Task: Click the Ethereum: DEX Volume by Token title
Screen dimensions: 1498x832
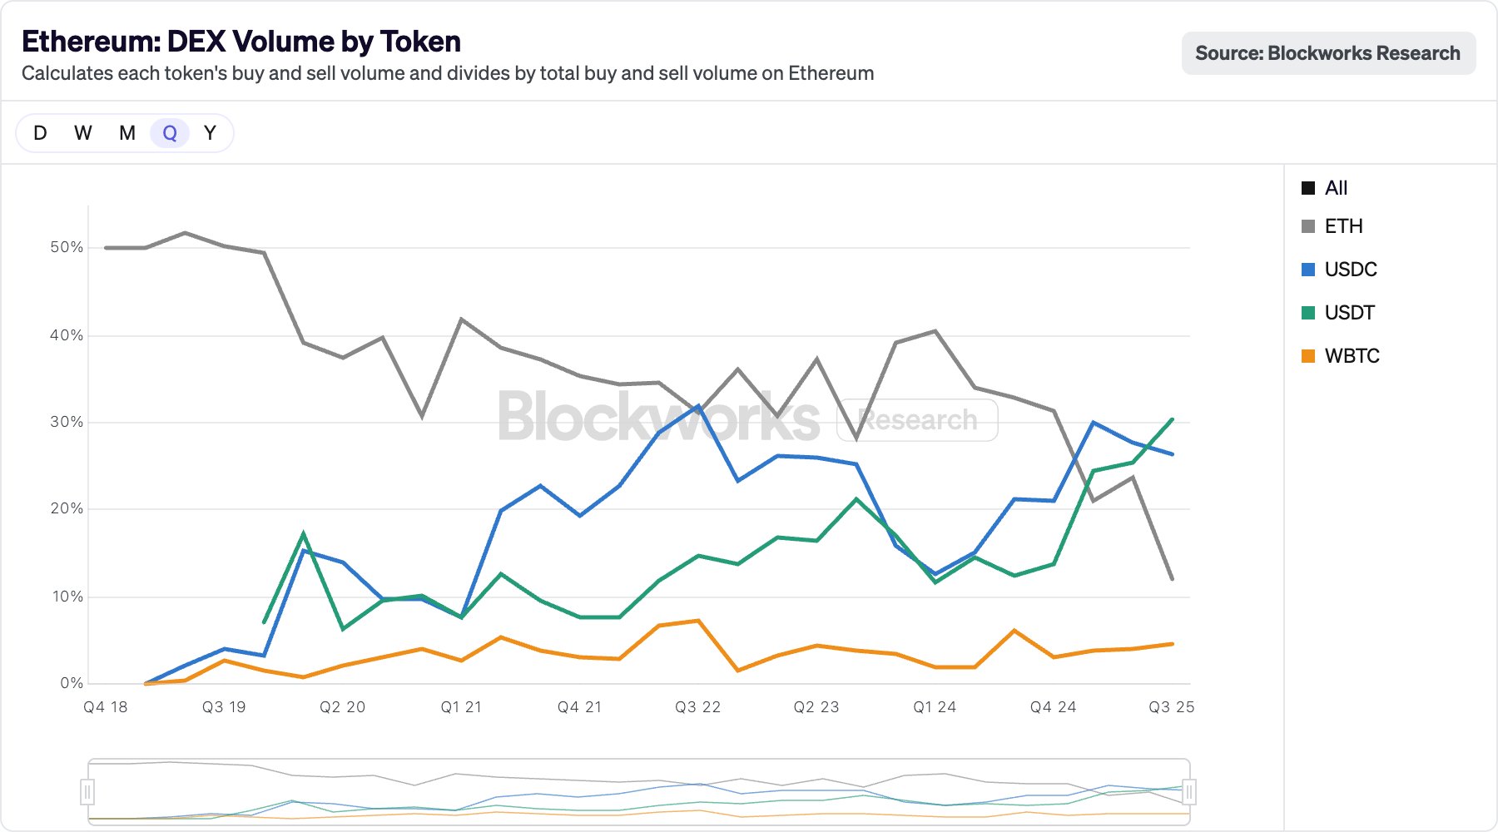Action: click(x=241, y=42)
